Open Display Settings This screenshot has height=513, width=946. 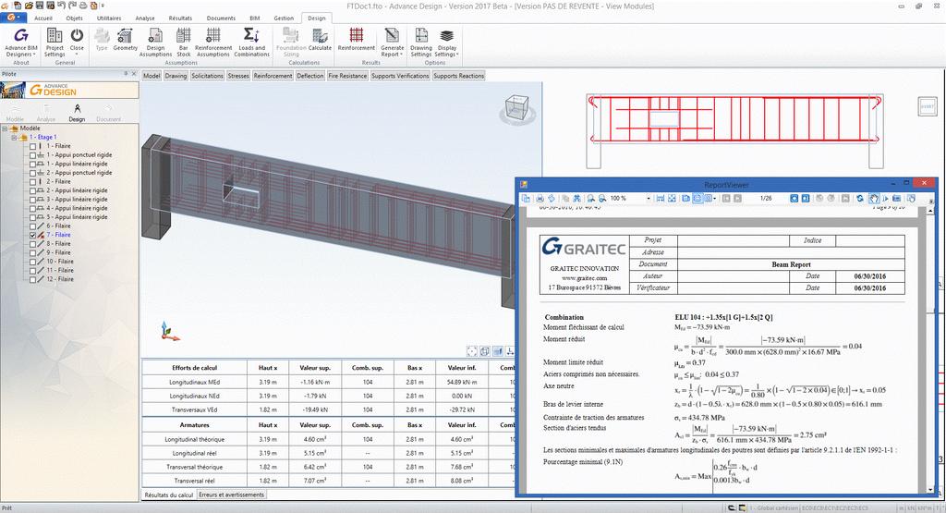click(447, 43)
